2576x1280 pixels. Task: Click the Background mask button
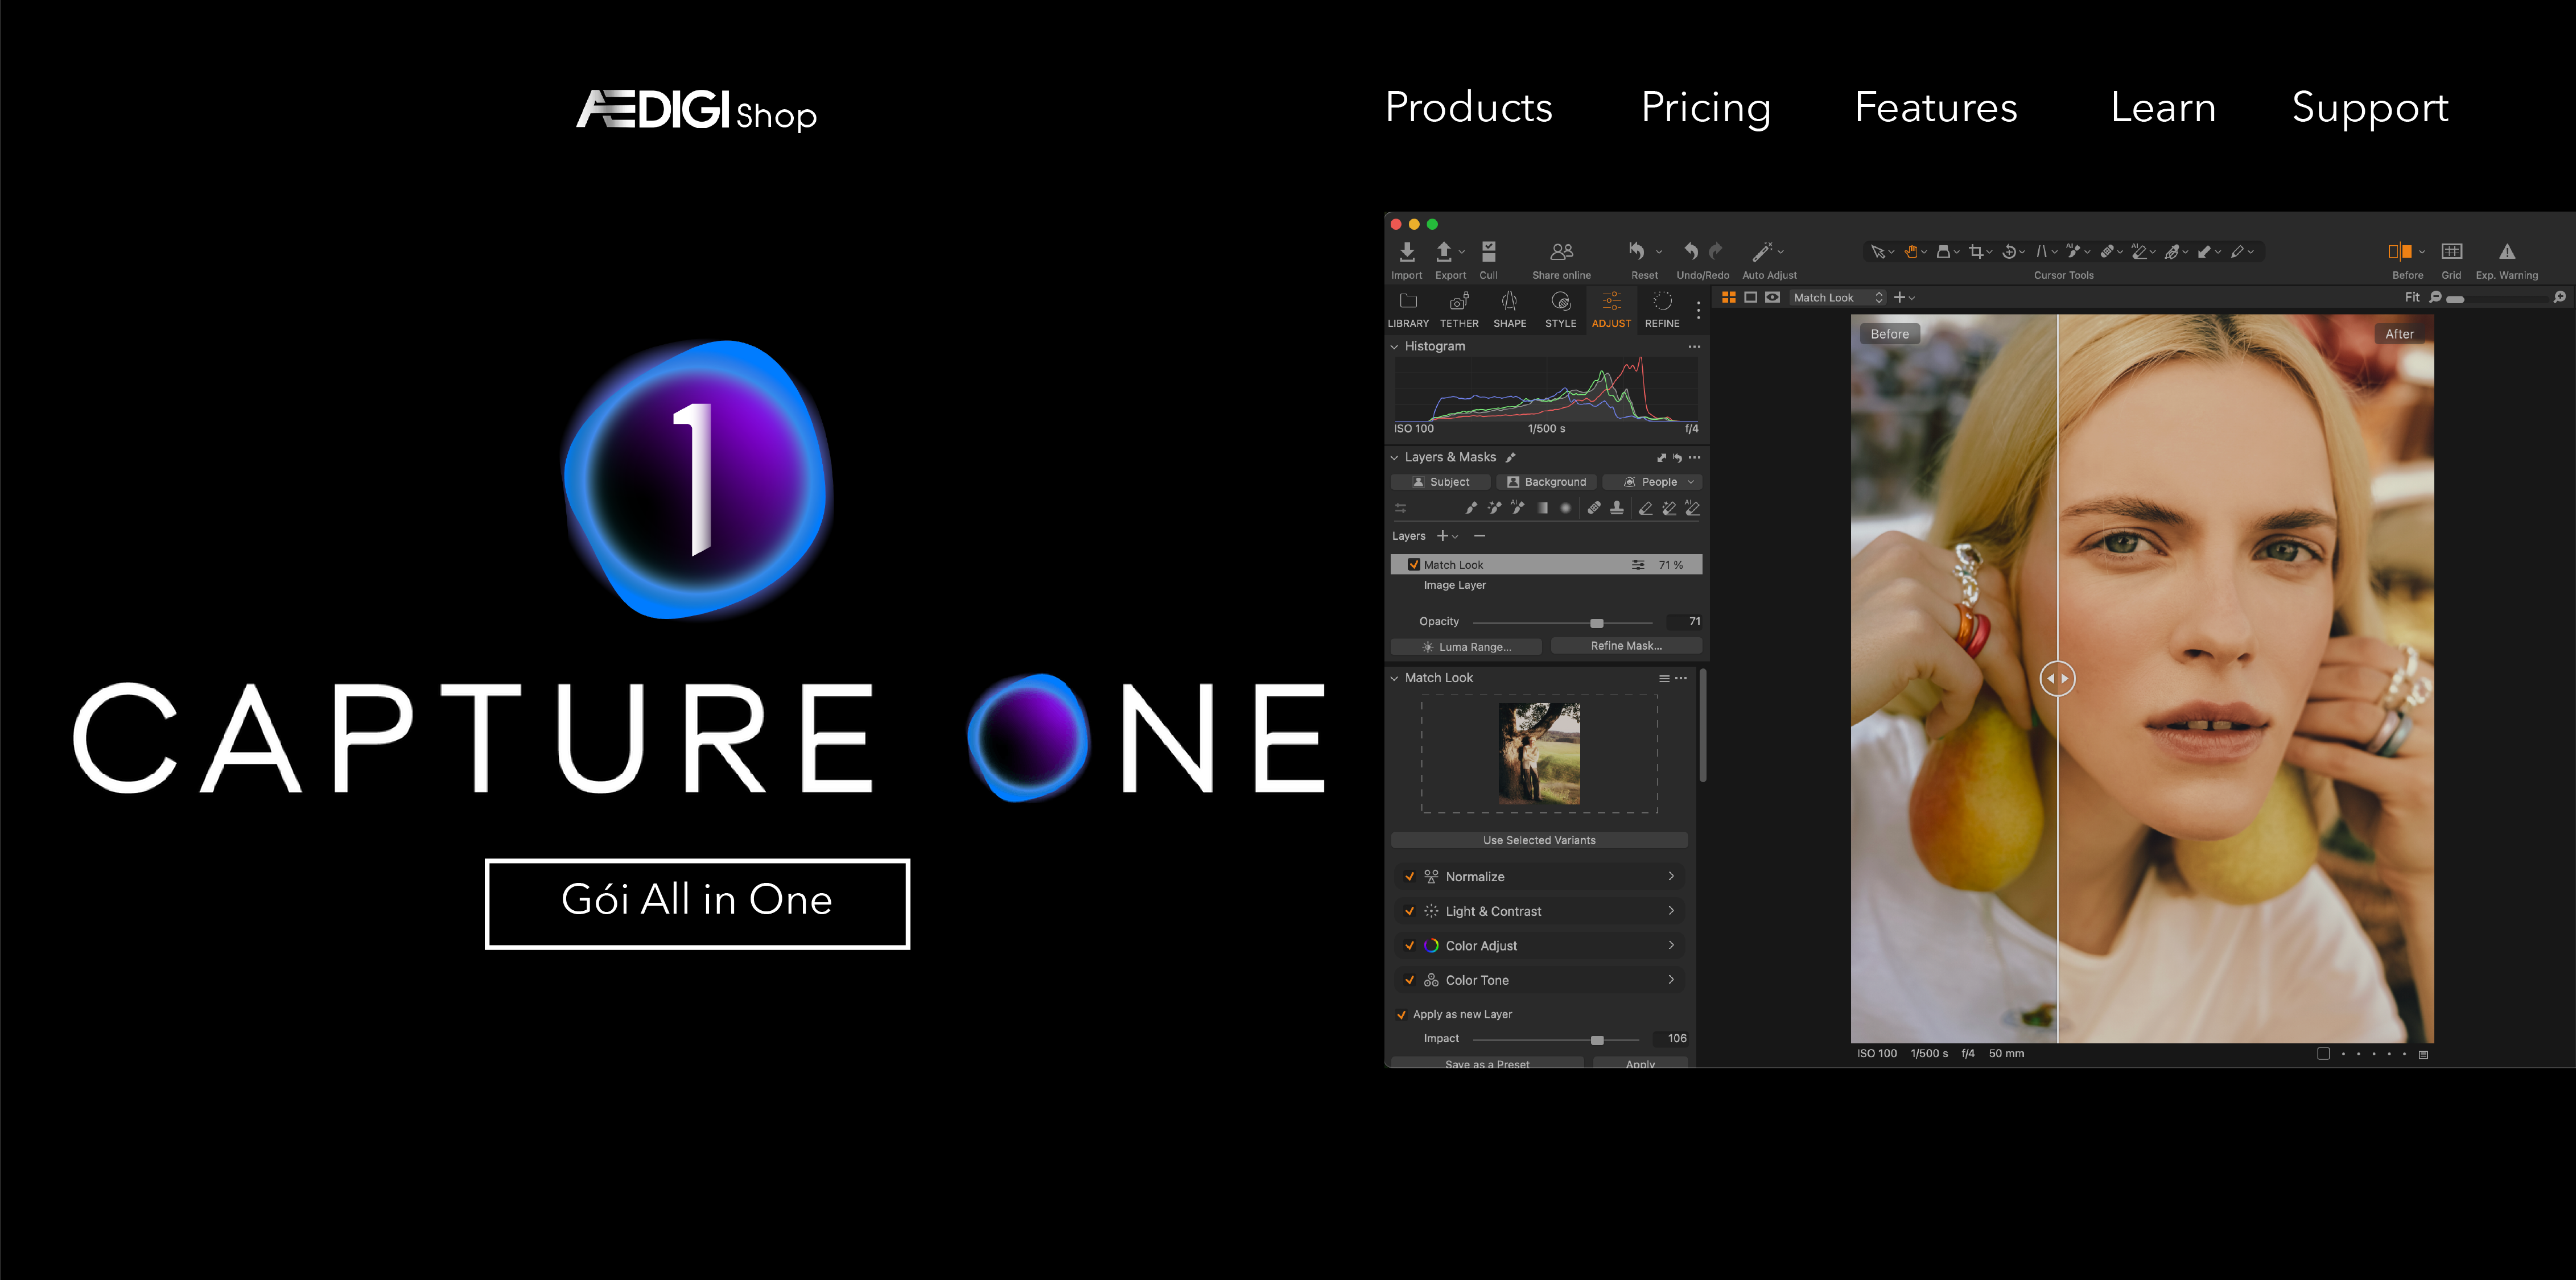click(x=1546, y=482)
